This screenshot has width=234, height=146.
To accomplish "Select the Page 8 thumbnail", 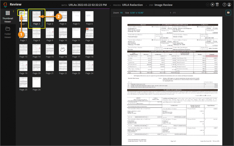I will click(x=37, y=33).
